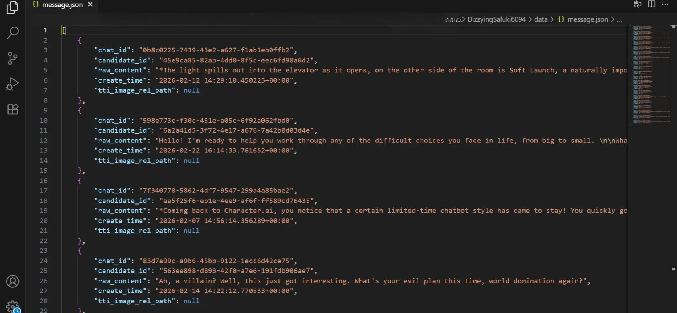Click chat_id value "7f340778-5862-4df7-9547-299a4a85bae2"
The width and height of the screenshot is (677, 313).
[216, 190]
